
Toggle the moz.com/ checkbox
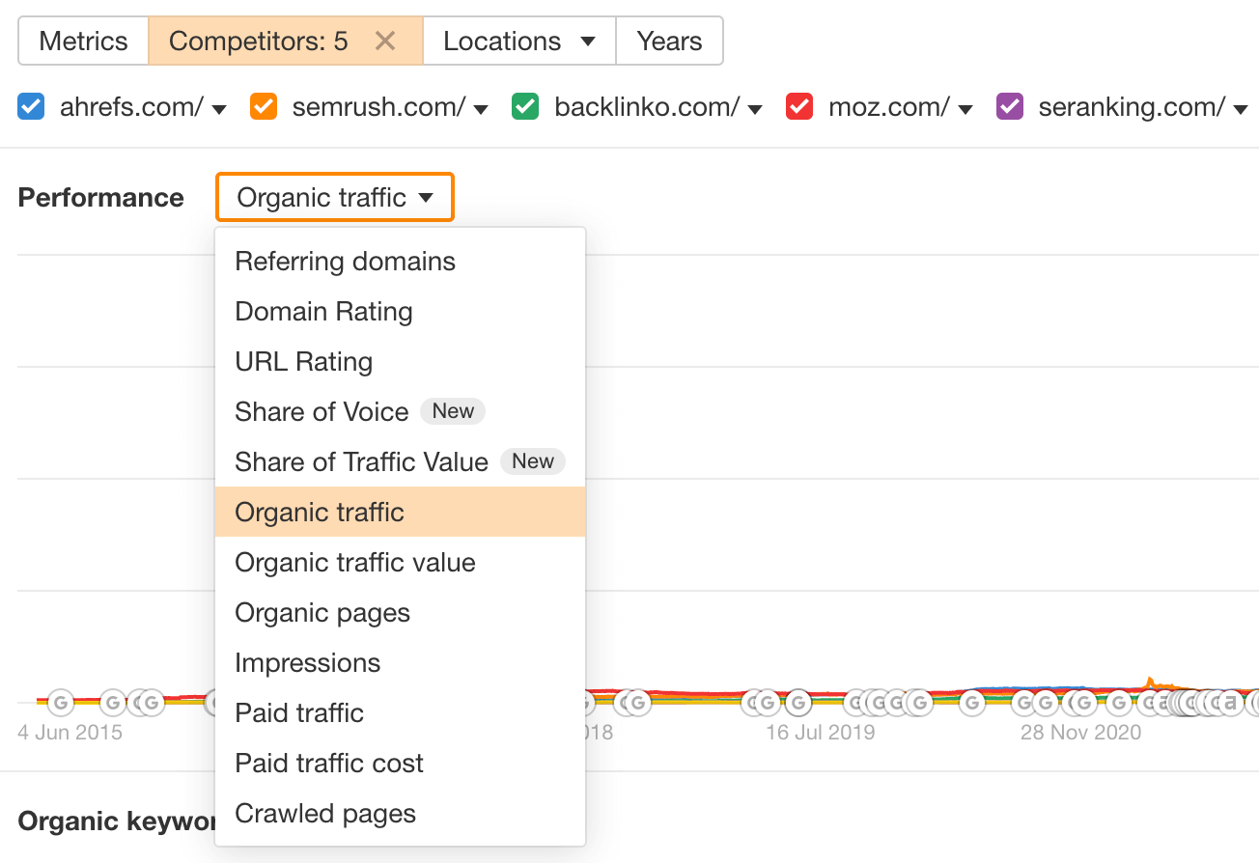coord(799,106)
